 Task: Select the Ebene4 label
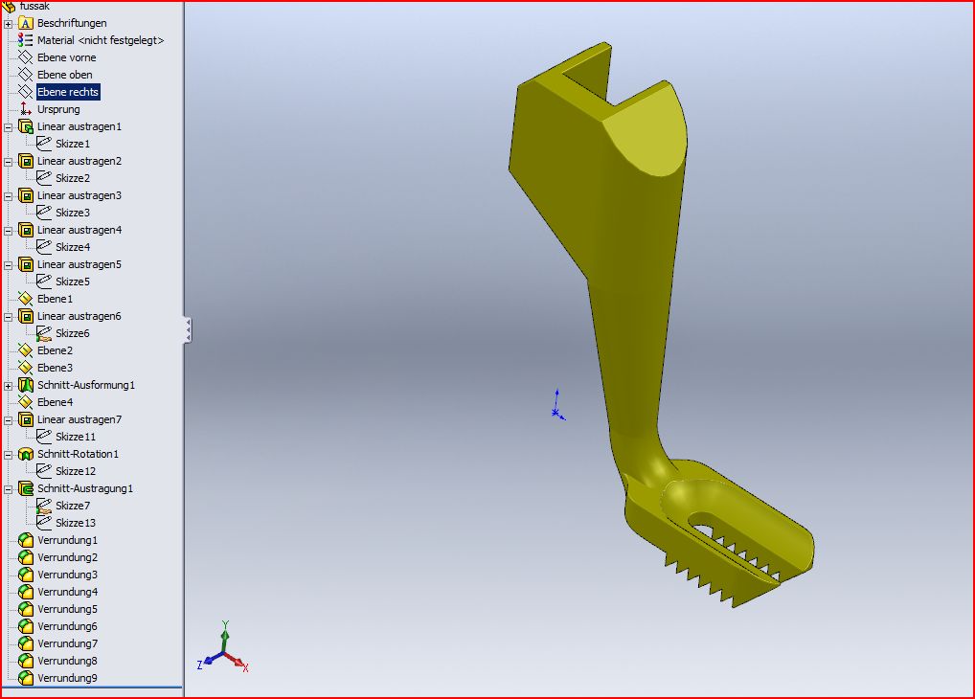tap(55, 402)
